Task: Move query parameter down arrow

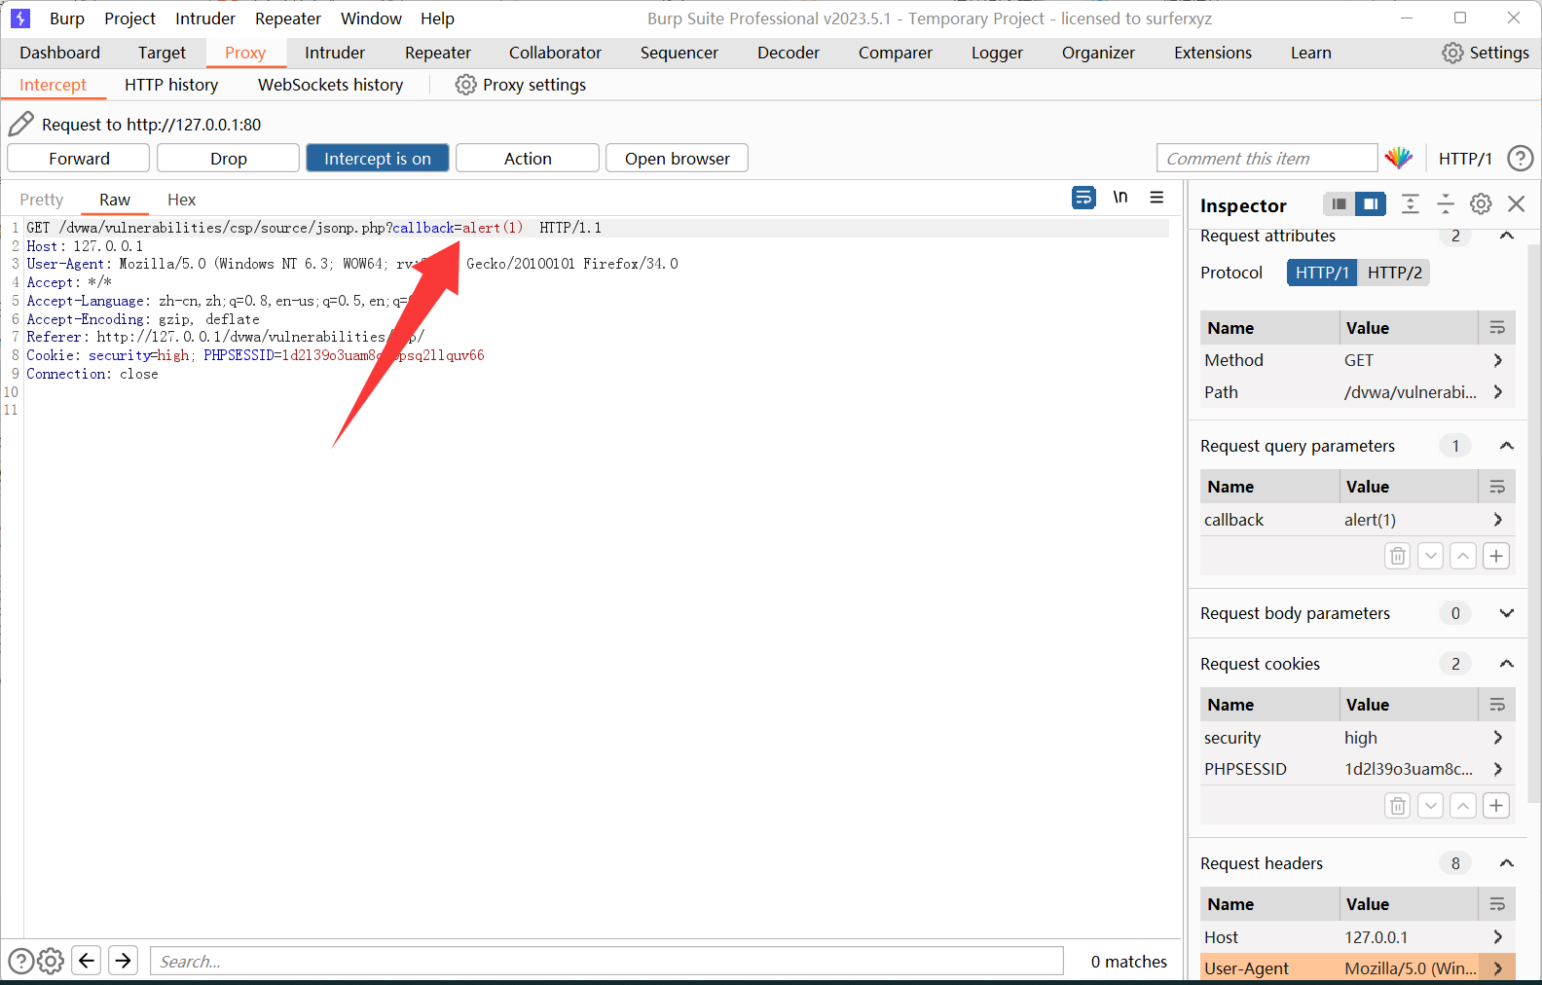Action: [1431, 556]
